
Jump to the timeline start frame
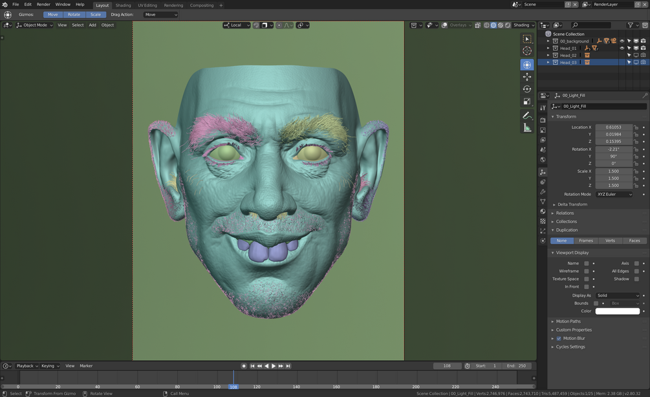[252, 366]
